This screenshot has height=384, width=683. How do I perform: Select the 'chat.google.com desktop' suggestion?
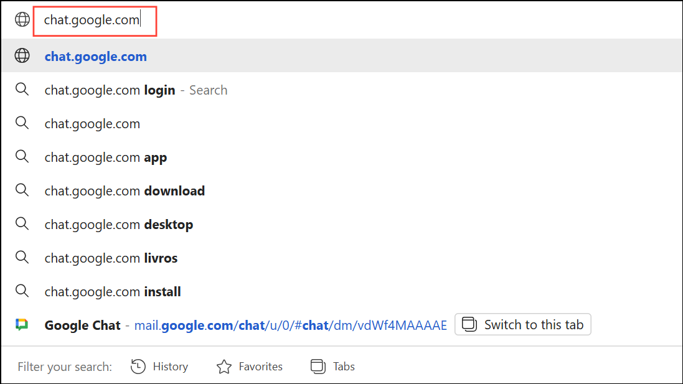[342, 224]
